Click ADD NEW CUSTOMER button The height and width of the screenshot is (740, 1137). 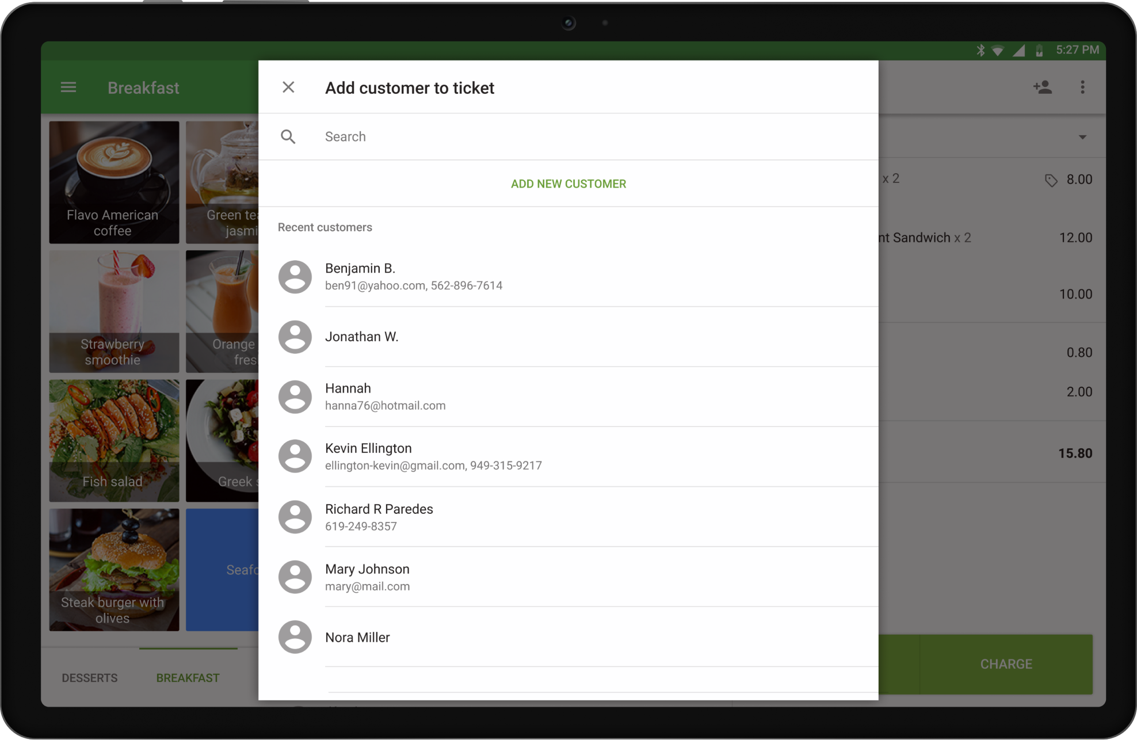(568, 183)
